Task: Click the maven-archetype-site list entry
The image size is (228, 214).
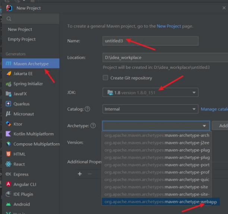Action: (x=157, y=187)
